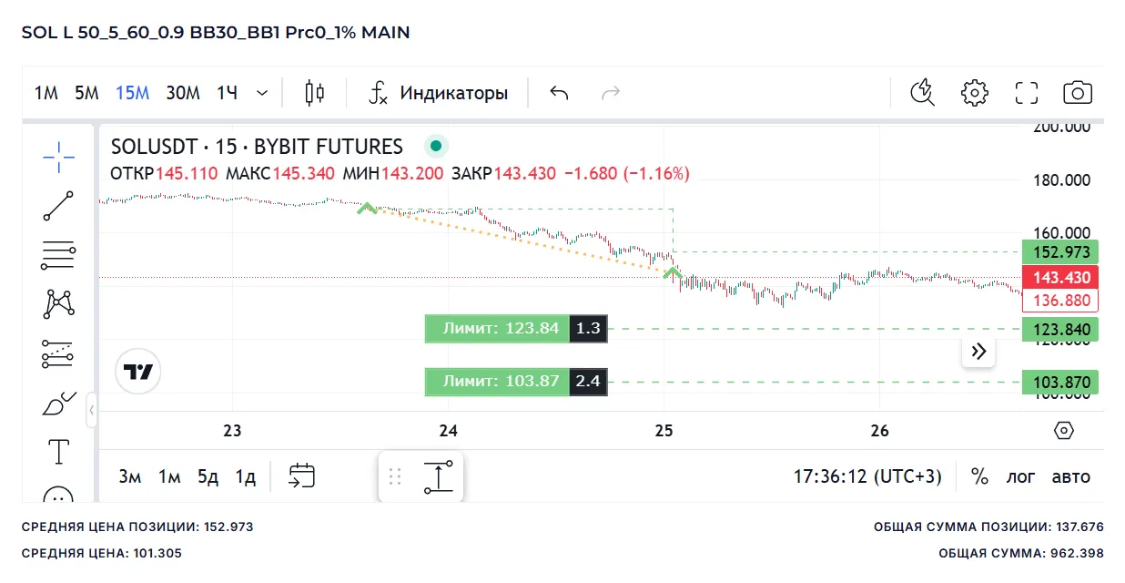Open chart settings gear
Viewport: 1125px width, 583px height.
975,92
